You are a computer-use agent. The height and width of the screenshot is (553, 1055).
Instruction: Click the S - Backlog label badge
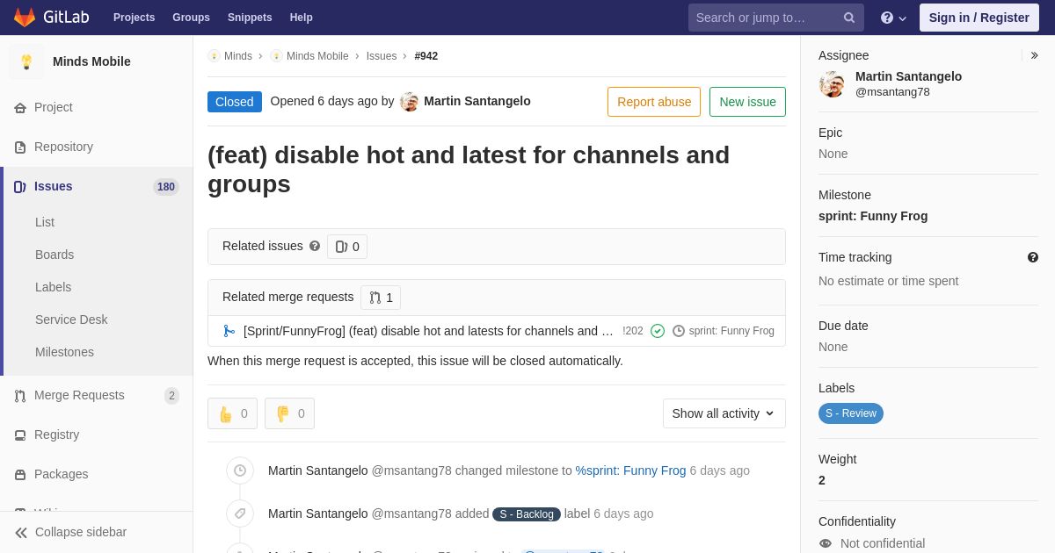[527, 514]
